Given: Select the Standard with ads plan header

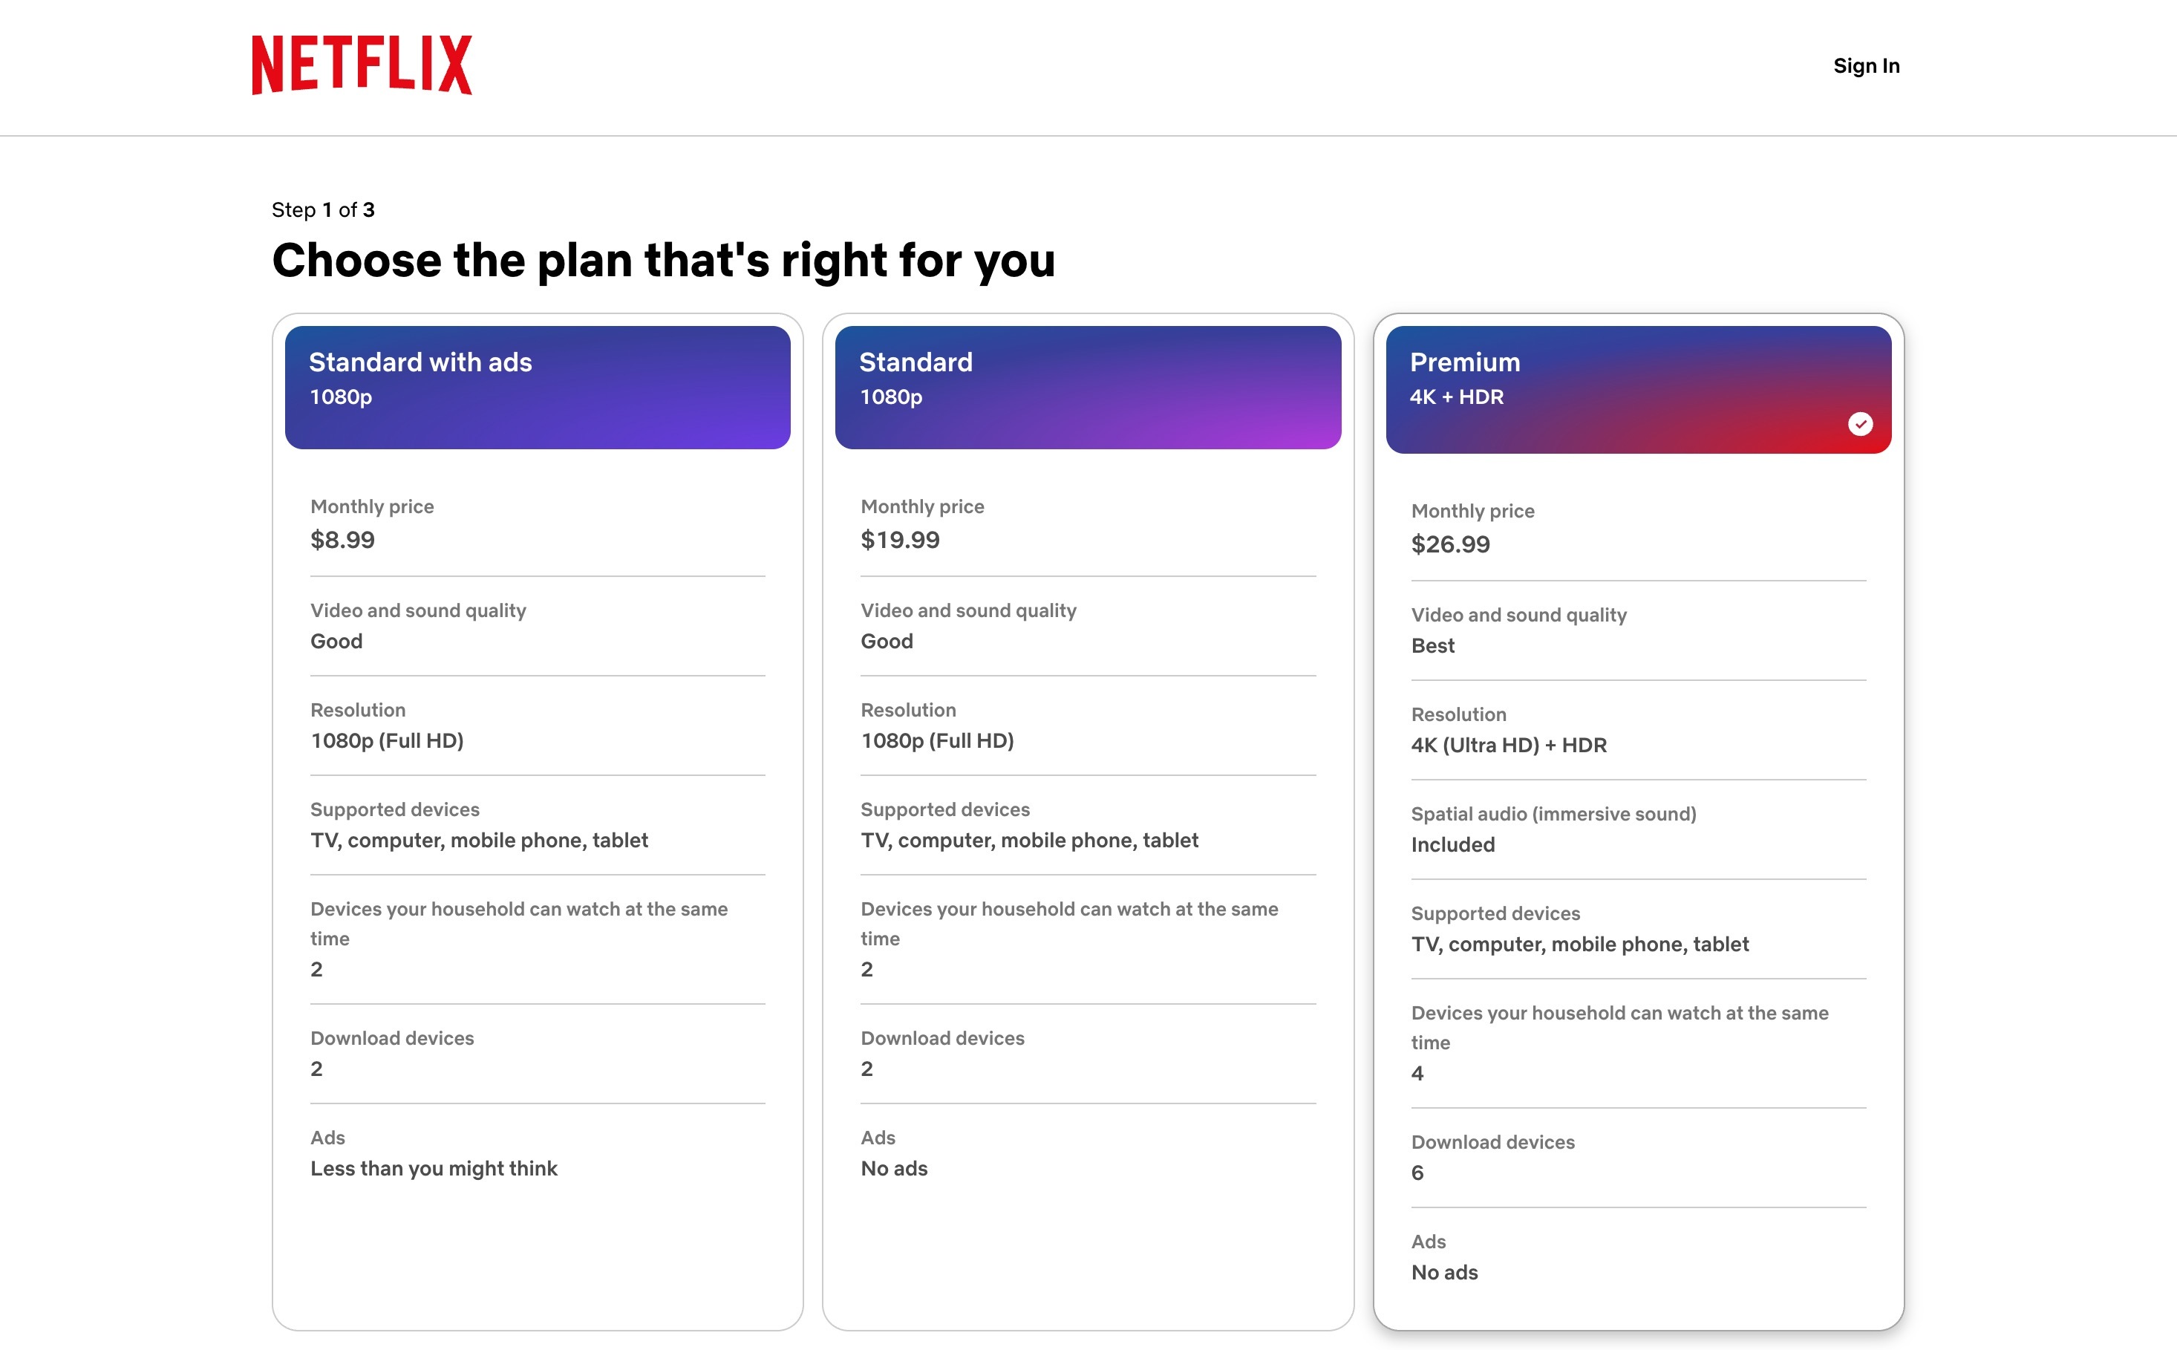Looking at the screenshot, I should [x=538, y=387].
